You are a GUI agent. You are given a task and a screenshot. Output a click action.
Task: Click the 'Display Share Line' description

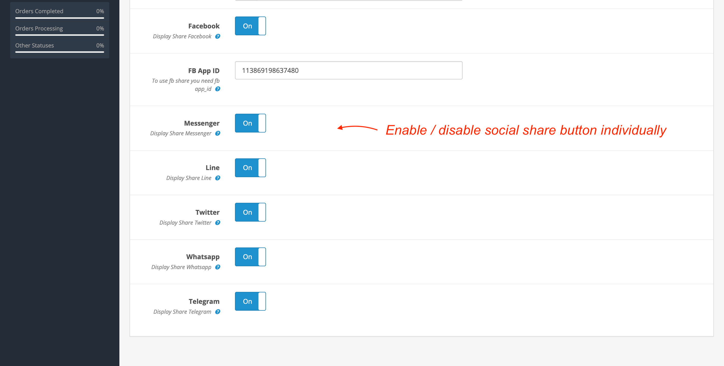click(x=188, y=178)
